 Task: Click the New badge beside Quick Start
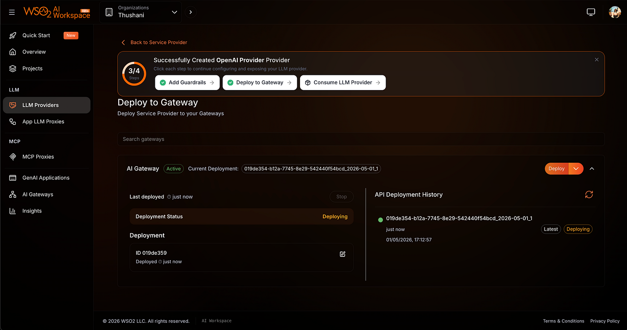point(71,35)
